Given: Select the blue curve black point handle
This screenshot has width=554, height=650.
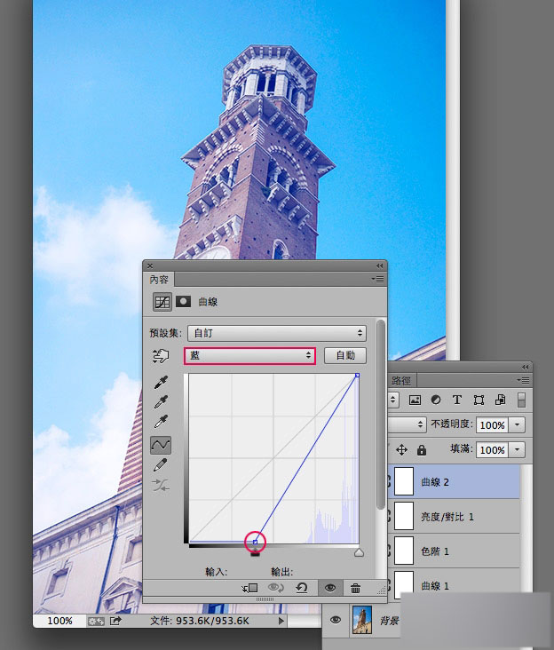Looking at the screenshot, I should tap(255, 542).
